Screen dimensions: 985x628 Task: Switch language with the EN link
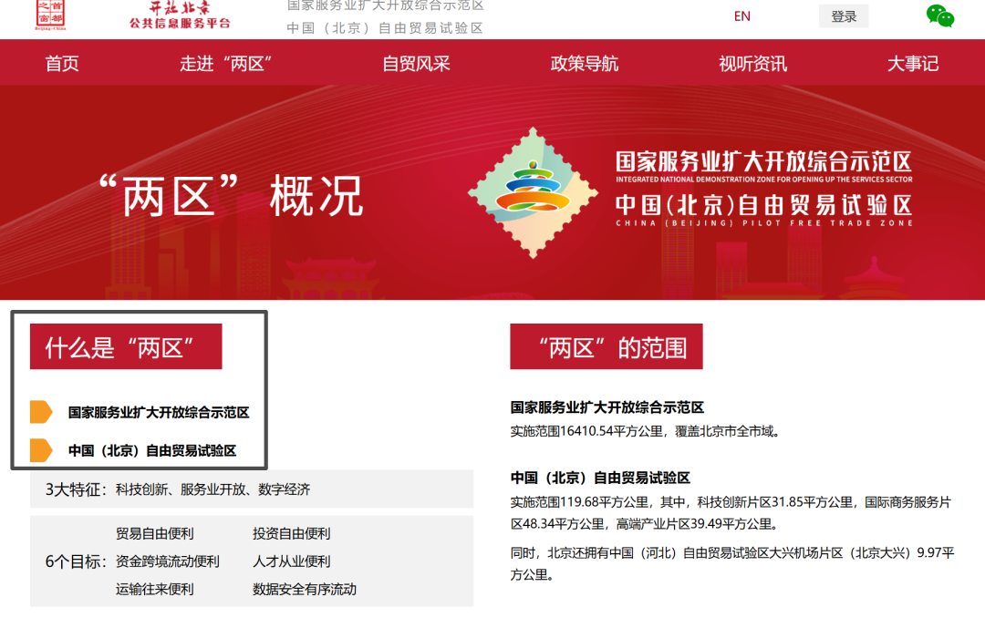click(x=741, y=16)
